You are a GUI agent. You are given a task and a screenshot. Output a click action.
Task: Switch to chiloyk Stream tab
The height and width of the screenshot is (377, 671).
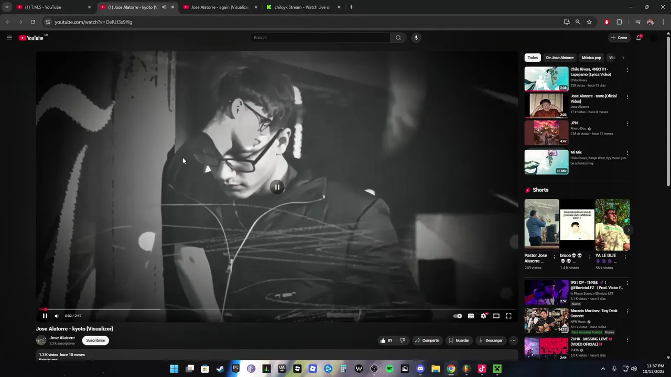click(x=303, y=7)
